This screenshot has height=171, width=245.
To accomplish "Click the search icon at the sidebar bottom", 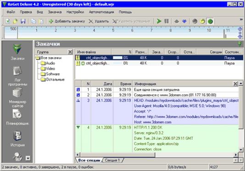I will [17, 156].
